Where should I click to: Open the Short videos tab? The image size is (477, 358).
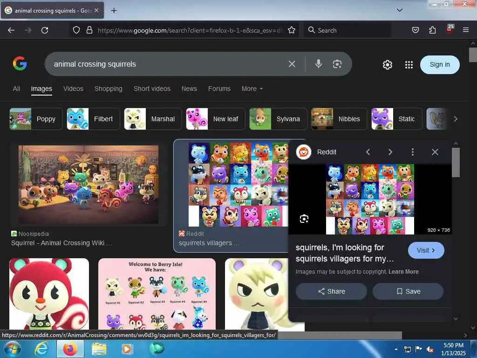tap(152, 89)
